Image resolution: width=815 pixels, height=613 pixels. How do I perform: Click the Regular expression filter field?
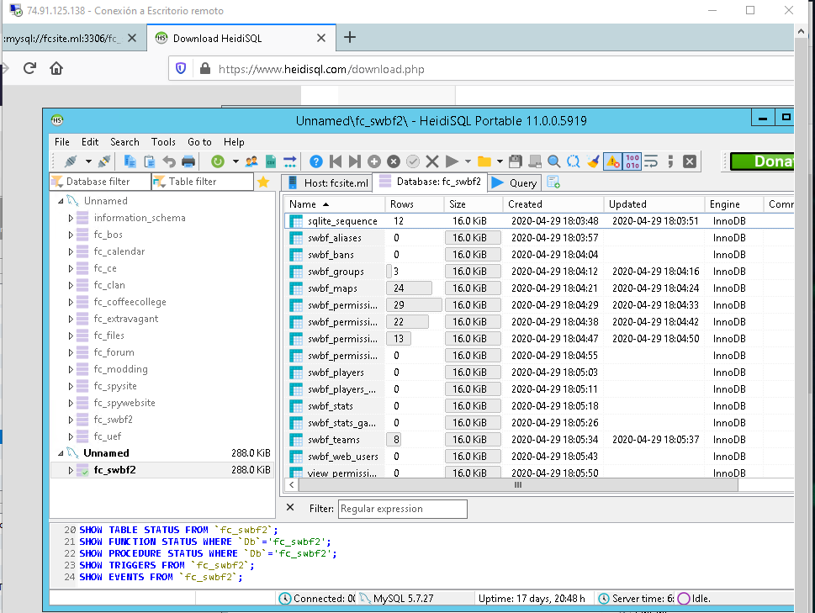coord(402,509)
